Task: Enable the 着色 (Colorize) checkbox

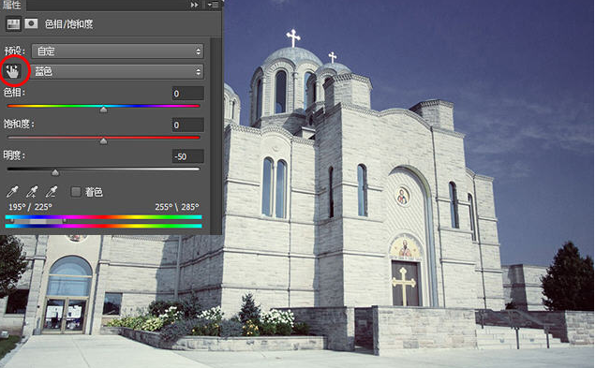Action: click(76, 192)
